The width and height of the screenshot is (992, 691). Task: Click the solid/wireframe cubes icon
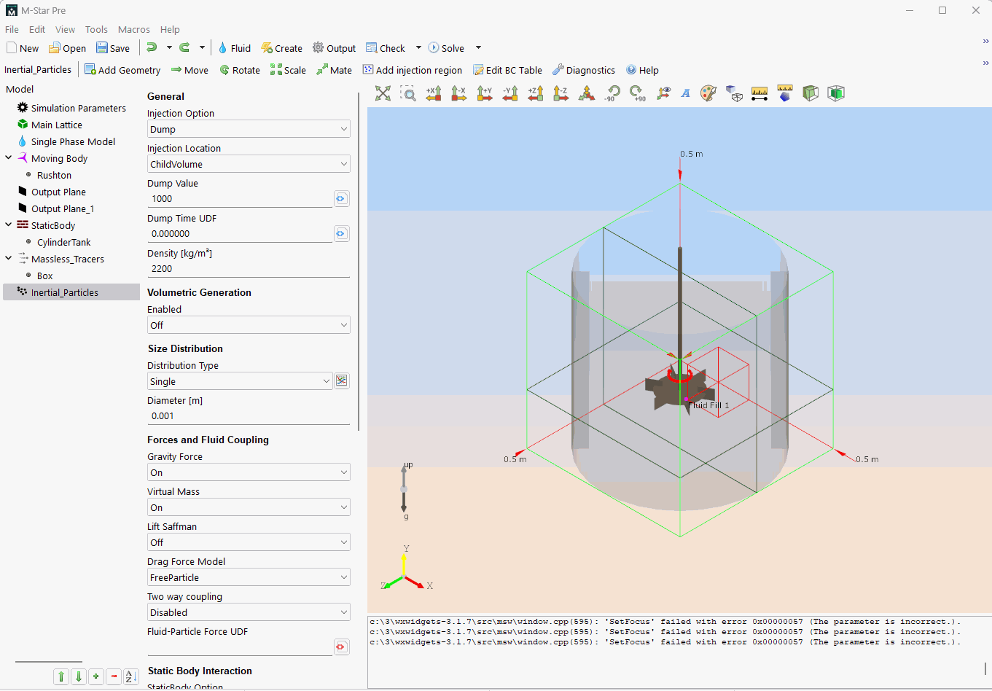(735, 93)
